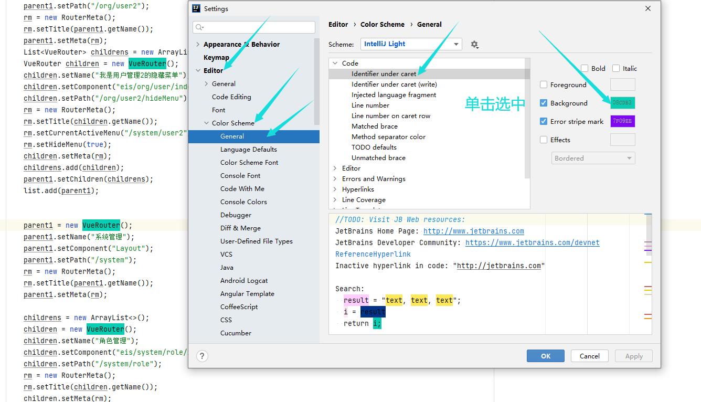Expand the Hyperlinks group
The image size is (701, 402).
[x=336, y=189]
